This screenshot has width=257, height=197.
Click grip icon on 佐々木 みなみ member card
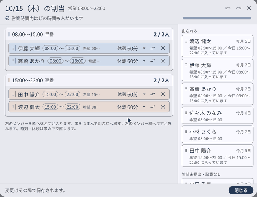(186, 113)
